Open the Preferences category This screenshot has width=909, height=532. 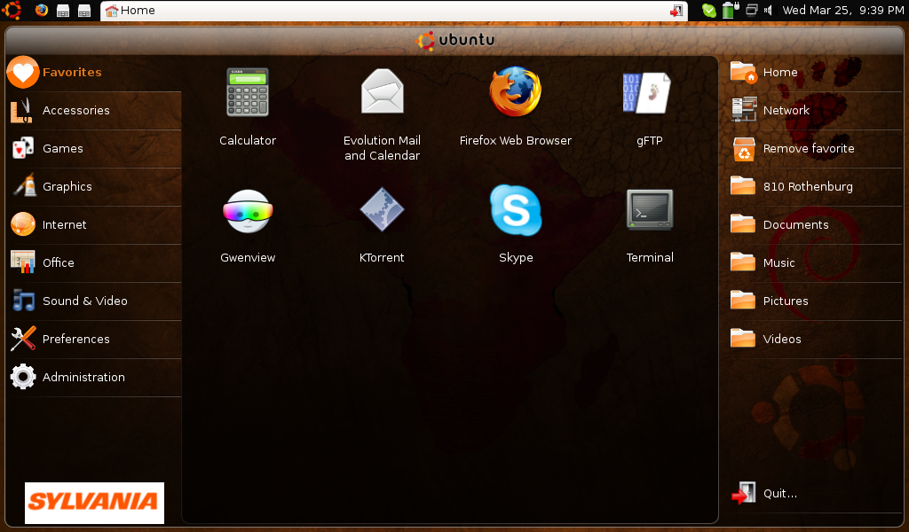point(94,340)
